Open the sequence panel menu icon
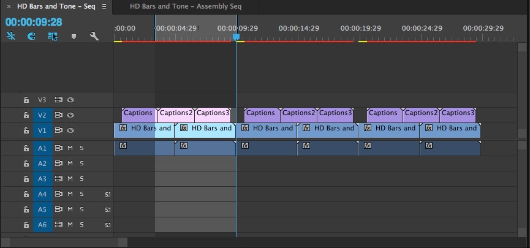Image resolution: width=530 pixels, height=248 pixels. pyautogui.click(x=104, y=6)
